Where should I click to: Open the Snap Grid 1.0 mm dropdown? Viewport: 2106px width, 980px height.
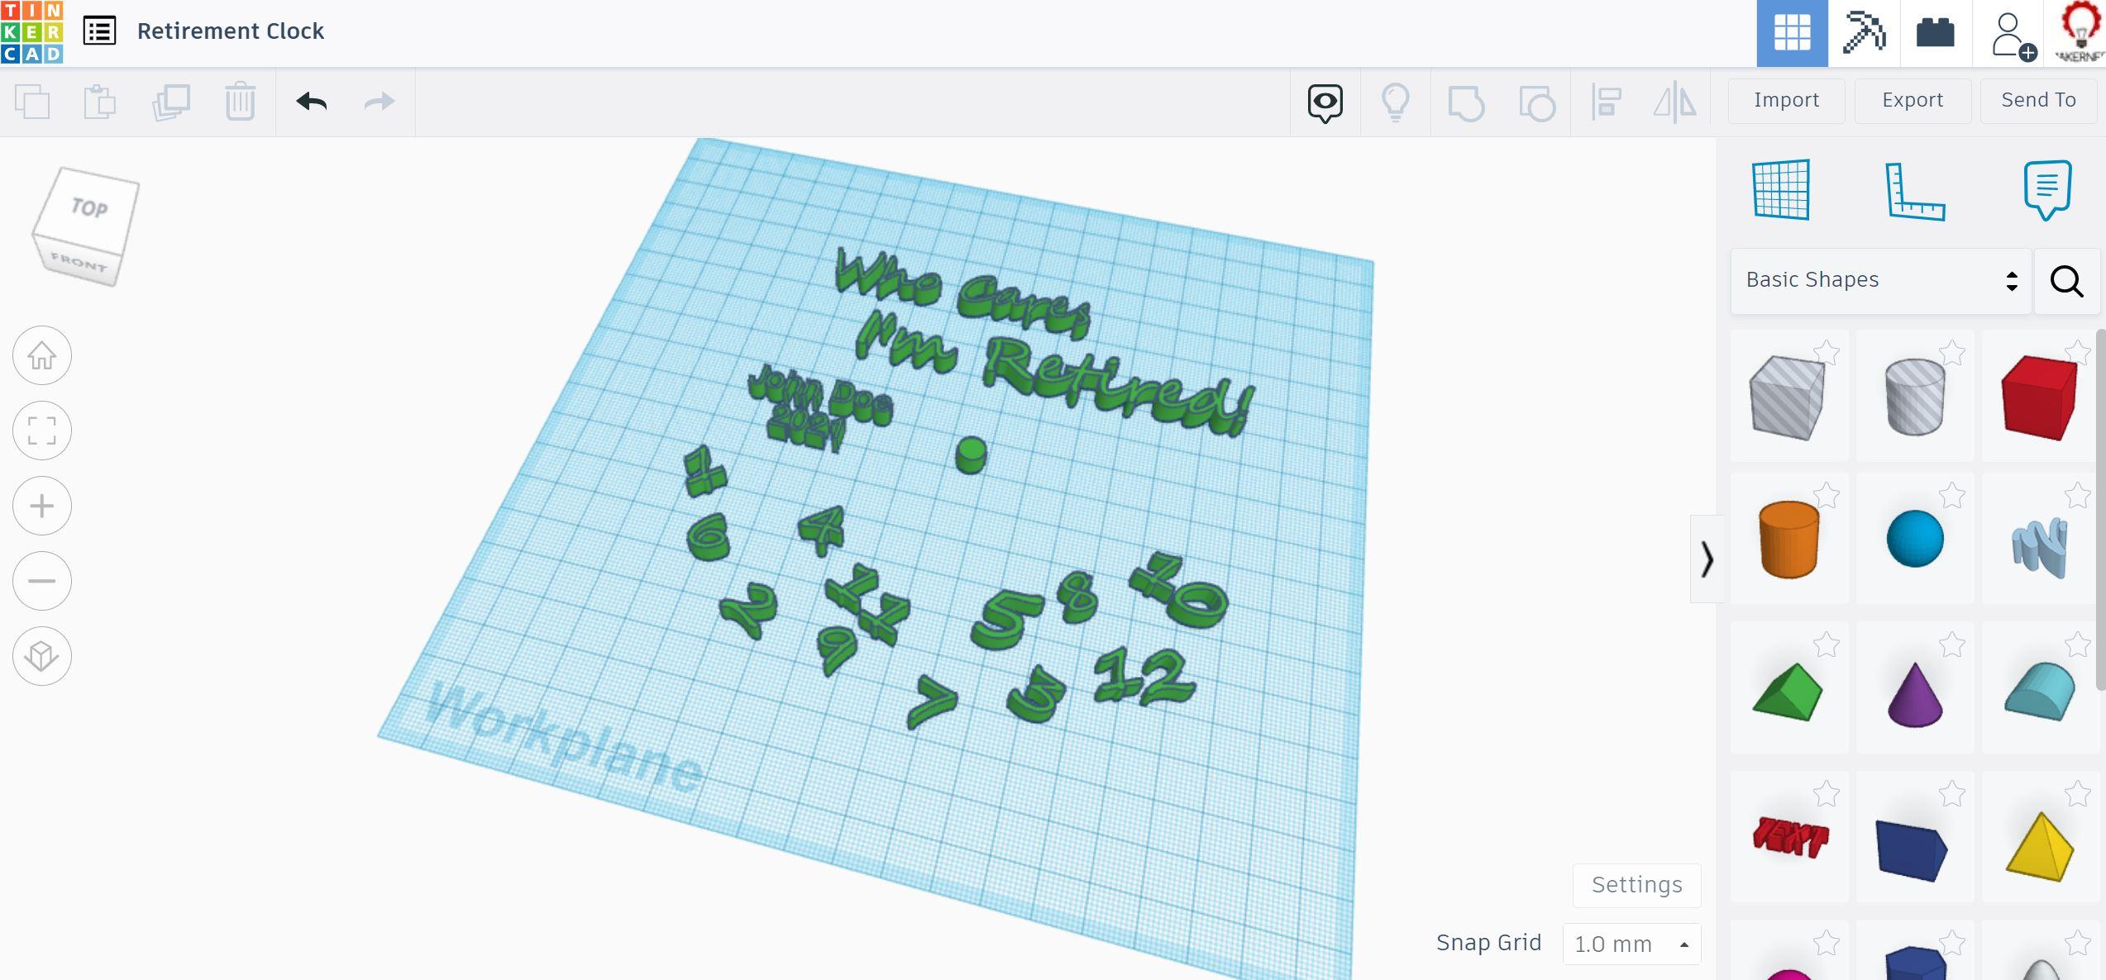pos(1631,944)
